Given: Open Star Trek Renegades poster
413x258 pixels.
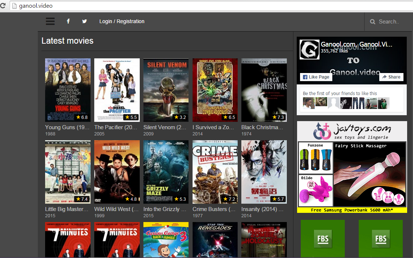Looking at the screenshot, I should [x=215, y=240].
